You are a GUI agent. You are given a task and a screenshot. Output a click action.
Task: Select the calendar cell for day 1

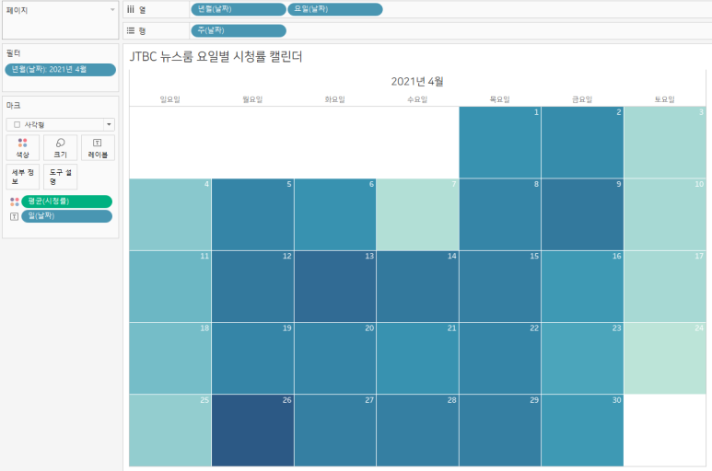pos(500,143)
